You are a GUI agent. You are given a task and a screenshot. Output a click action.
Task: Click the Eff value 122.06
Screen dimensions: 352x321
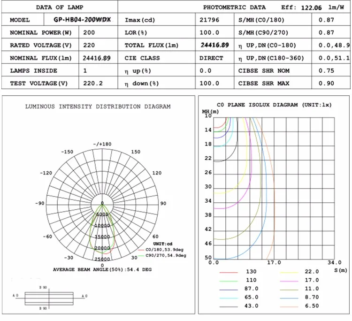(311, 8)
